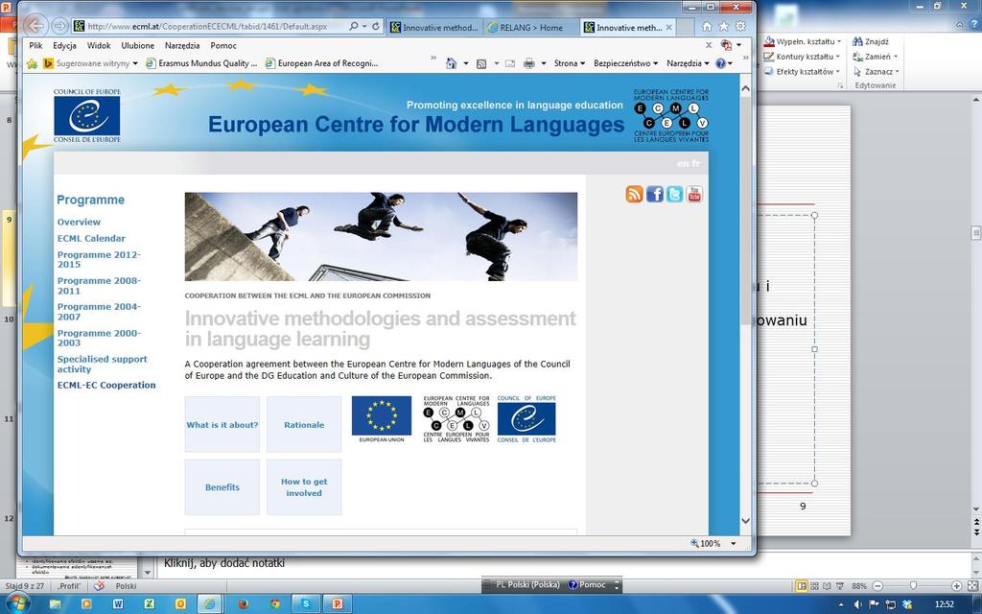Switch PowerPoint to Normal view icon
The width and height of the screenshot is (982, 614).
point(801,586)
